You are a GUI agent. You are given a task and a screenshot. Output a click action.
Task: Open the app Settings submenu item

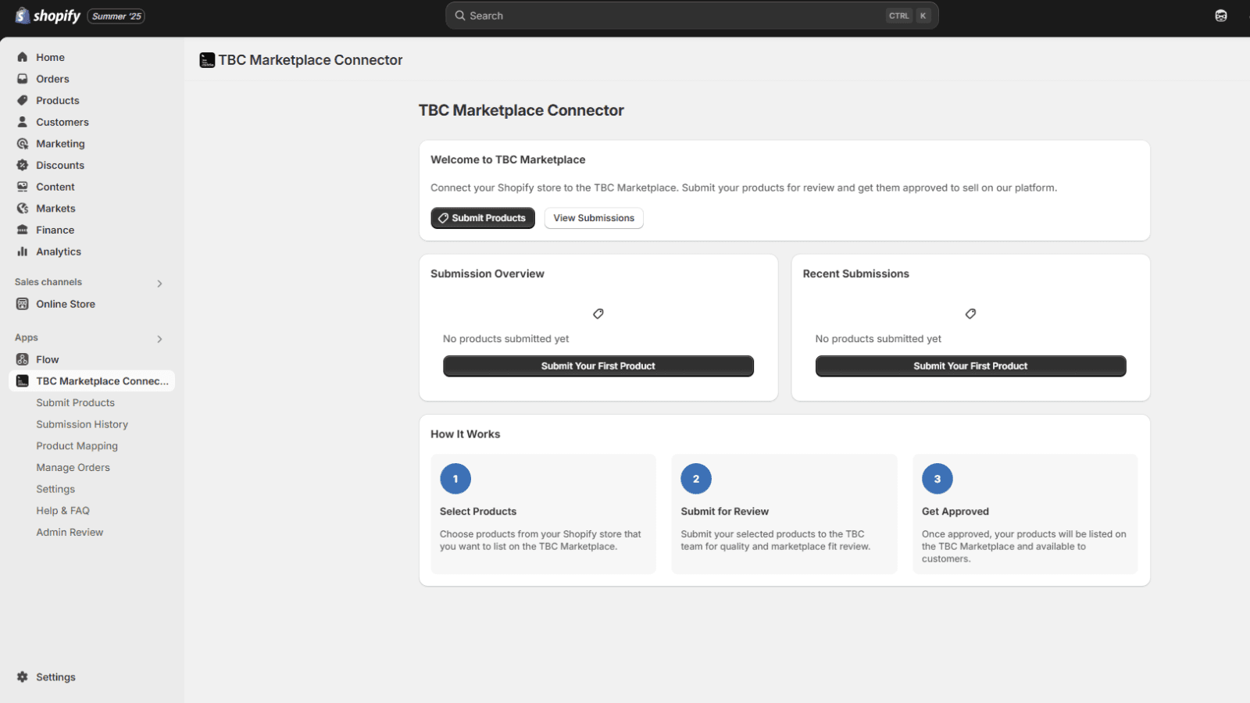55,489
